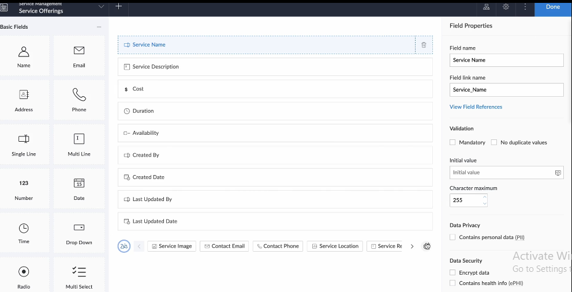Image resolution: width=572 pixels, height=292 pixels.
Task: Click the Field link name input
Action: (506, 90)
